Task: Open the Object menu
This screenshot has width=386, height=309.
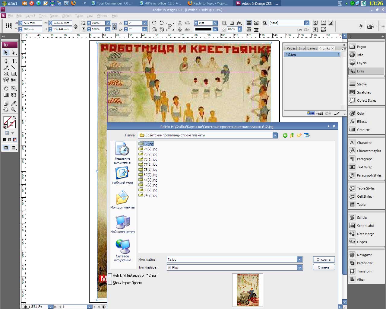Action: [67, 16]
